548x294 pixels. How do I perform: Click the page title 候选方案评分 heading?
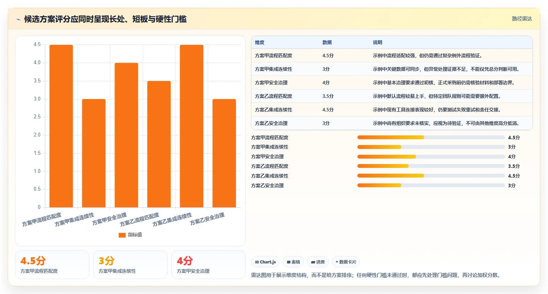[x=105, y=19]
